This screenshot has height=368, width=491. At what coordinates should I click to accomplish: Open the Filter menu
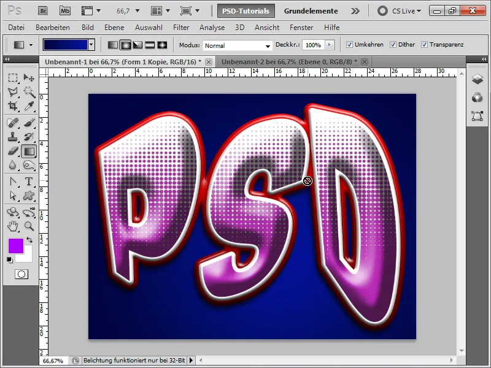click(181, 28)
